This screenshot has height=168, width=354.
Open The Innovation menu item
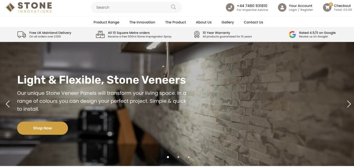click(x=142, y=22)
